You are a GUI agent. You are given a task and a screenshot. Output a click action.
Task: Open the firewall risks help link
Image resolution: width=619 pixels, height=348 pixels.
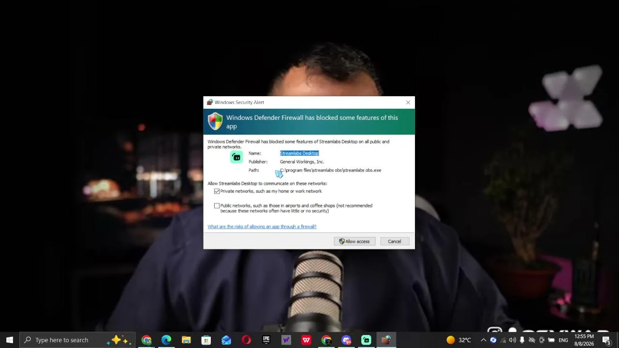[x=262, y=226]
